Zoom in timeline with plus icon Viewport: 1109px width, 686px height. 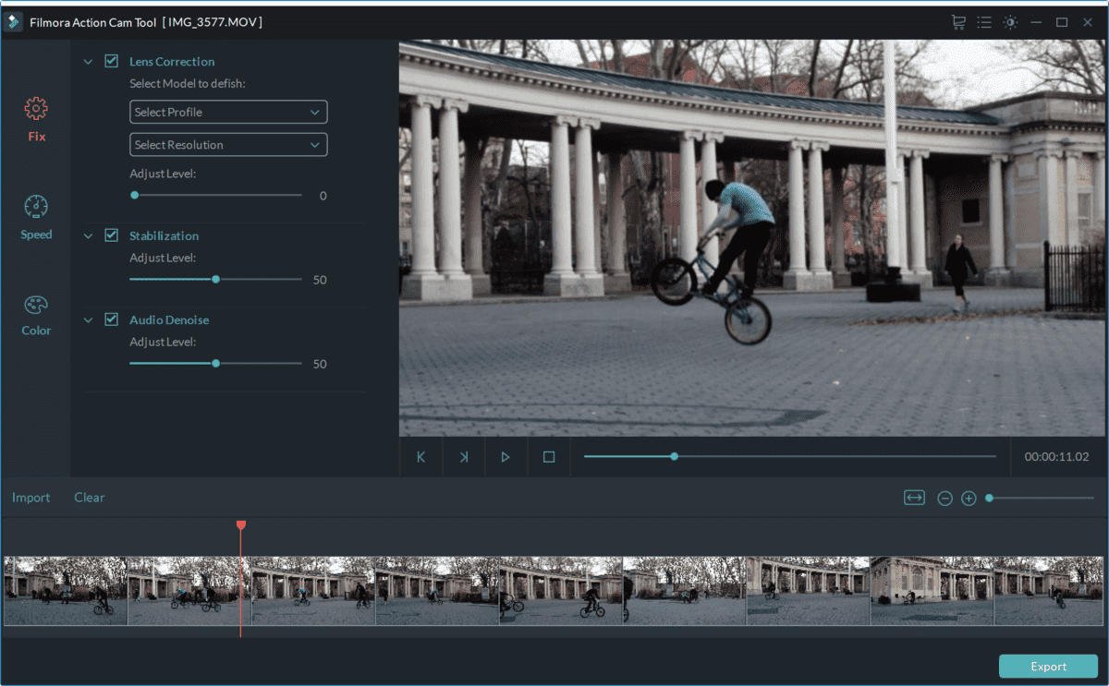click(x=969, y=499)
